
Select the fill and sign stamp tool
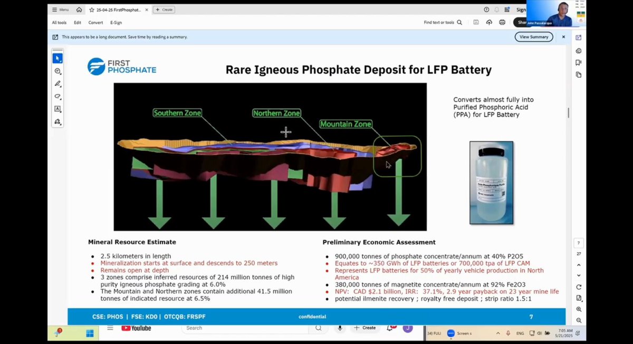57,122
